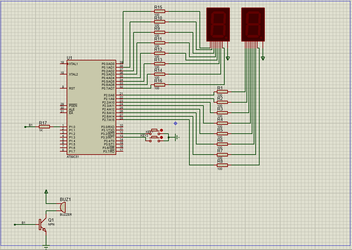Image resolution: width=352 pixels, height=250 pixels.
Task: Select resistor R13 symbol
Action: coord(160,64)
